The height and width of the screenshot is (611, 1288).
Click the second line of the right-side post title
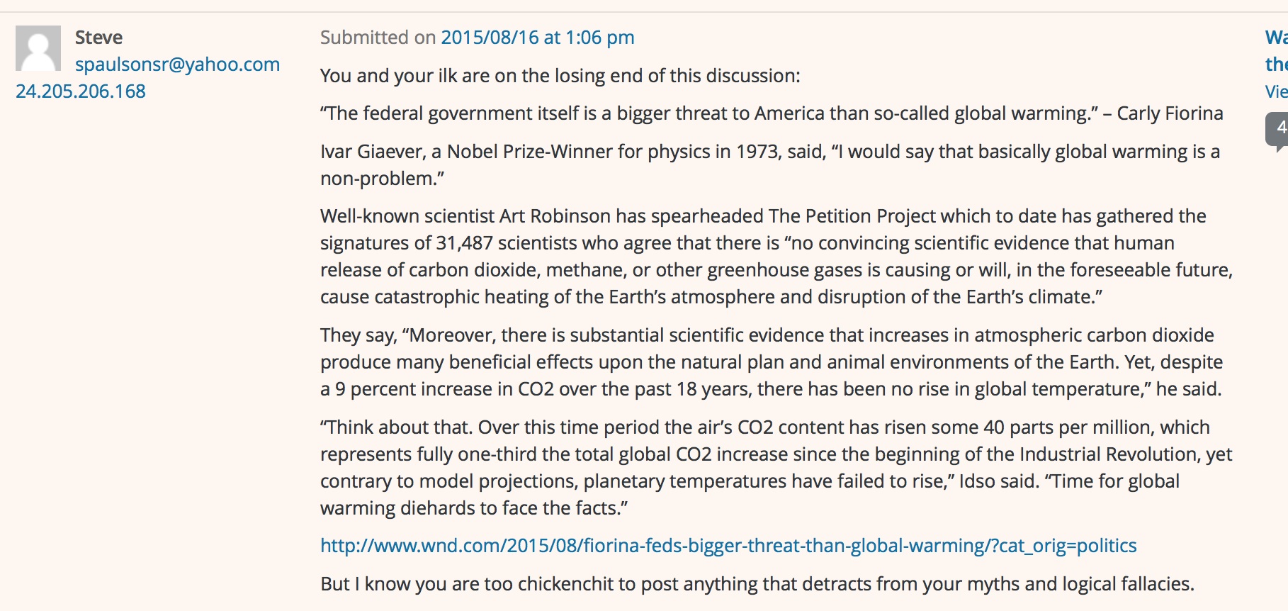(1276, 65)
